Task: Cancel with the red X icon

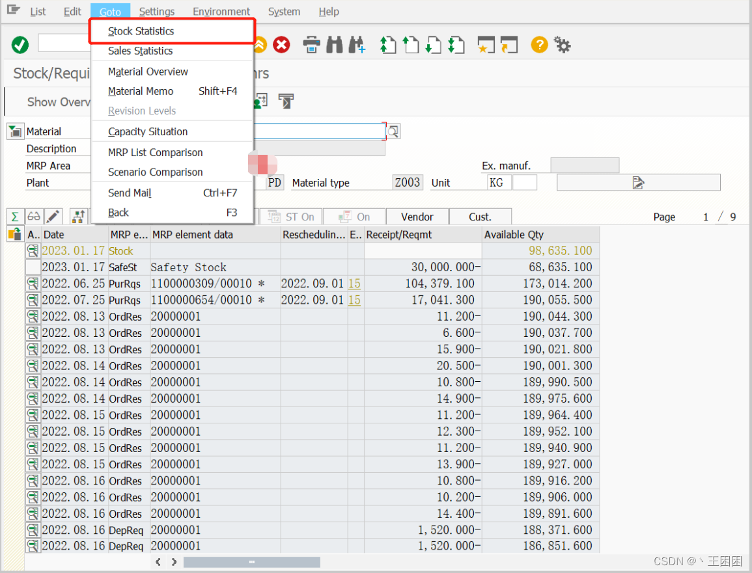Action: click(281, 45)
